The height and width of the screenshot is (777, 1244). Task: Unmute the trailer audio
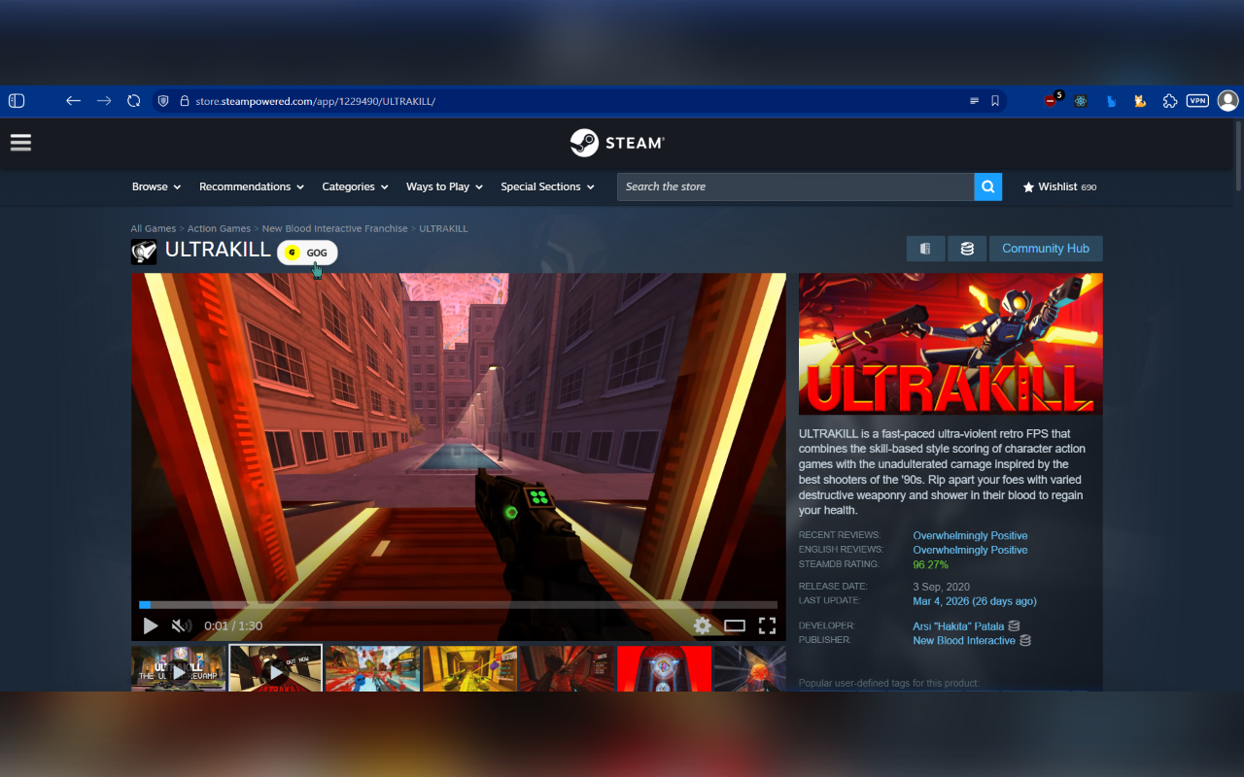(181, 625)
